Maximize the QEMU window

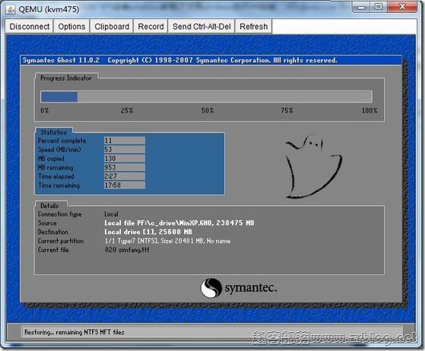pos(379,7)
